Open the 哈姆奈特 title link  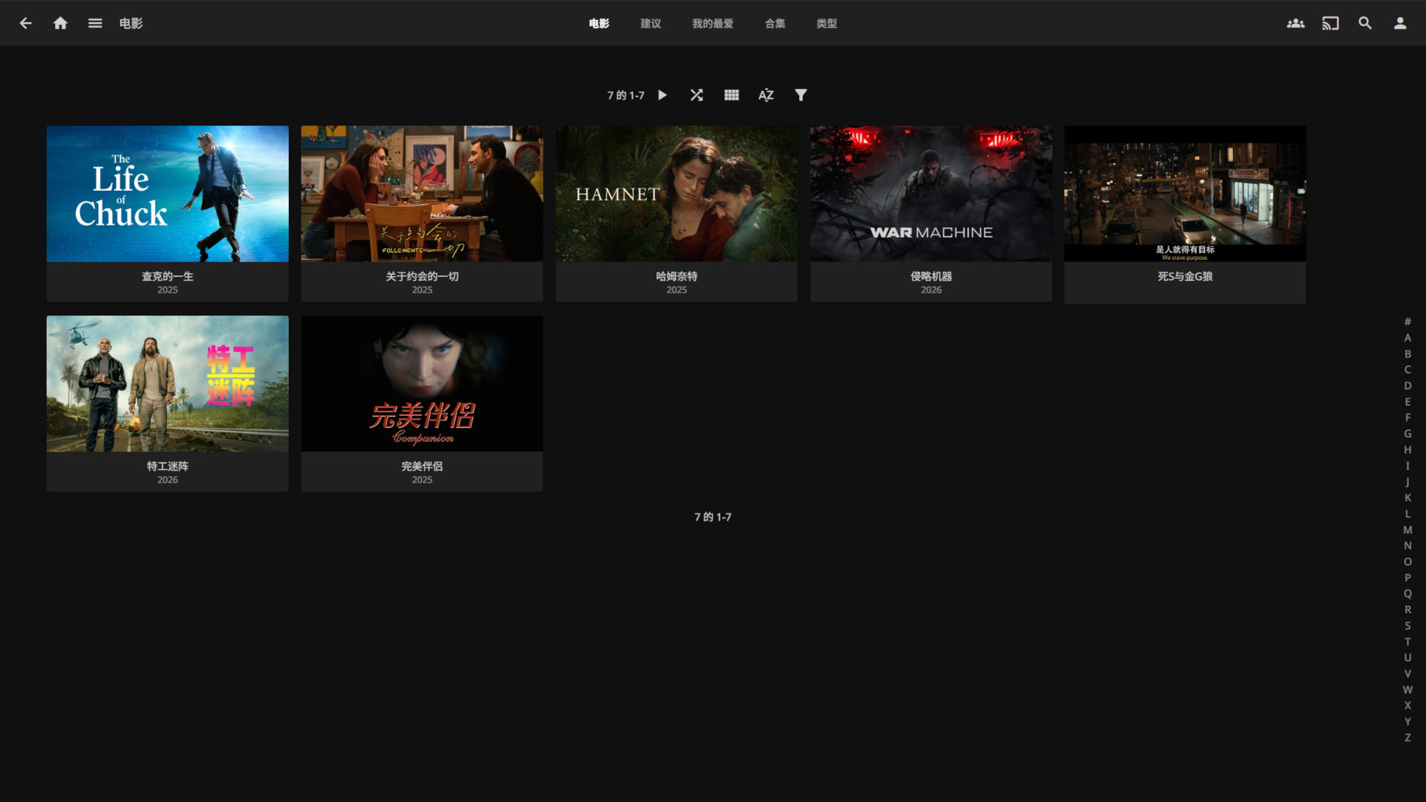[x=676, y=276]
